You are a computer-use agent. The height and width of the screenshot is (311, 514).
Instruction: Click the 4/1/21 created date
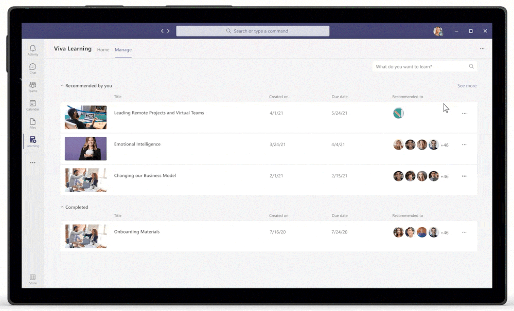tap(276, 113)
